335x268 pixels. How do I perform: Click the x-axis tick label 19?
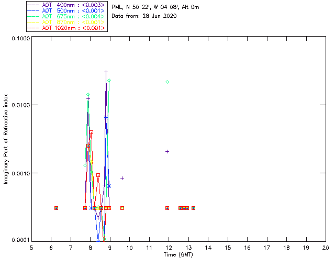pyautogui.click(x=306, y=248)
